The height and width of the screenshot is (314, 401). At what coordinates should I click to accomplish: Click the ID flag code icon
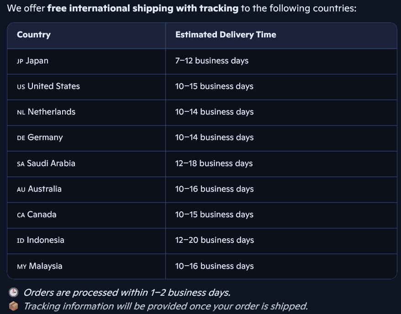click(x=21, y=241)
